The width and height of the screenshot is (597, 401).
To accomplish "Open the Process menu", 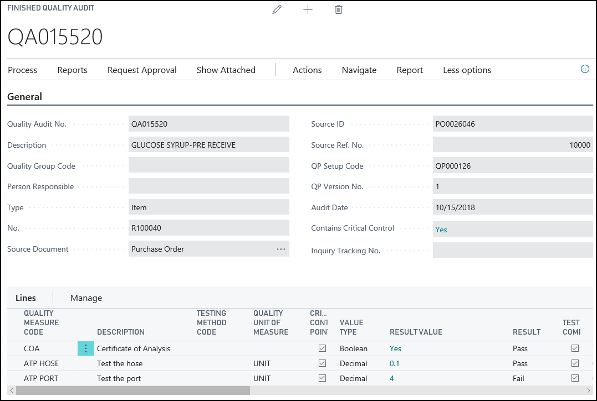I will point(23,70).
